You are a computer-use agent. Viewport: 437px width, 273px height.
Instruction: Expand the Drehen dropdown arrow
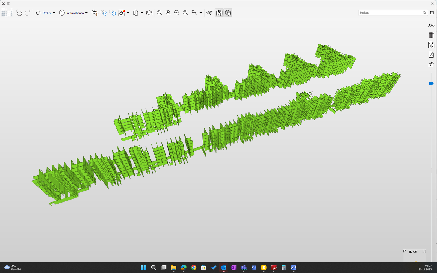tap(54, 13)
